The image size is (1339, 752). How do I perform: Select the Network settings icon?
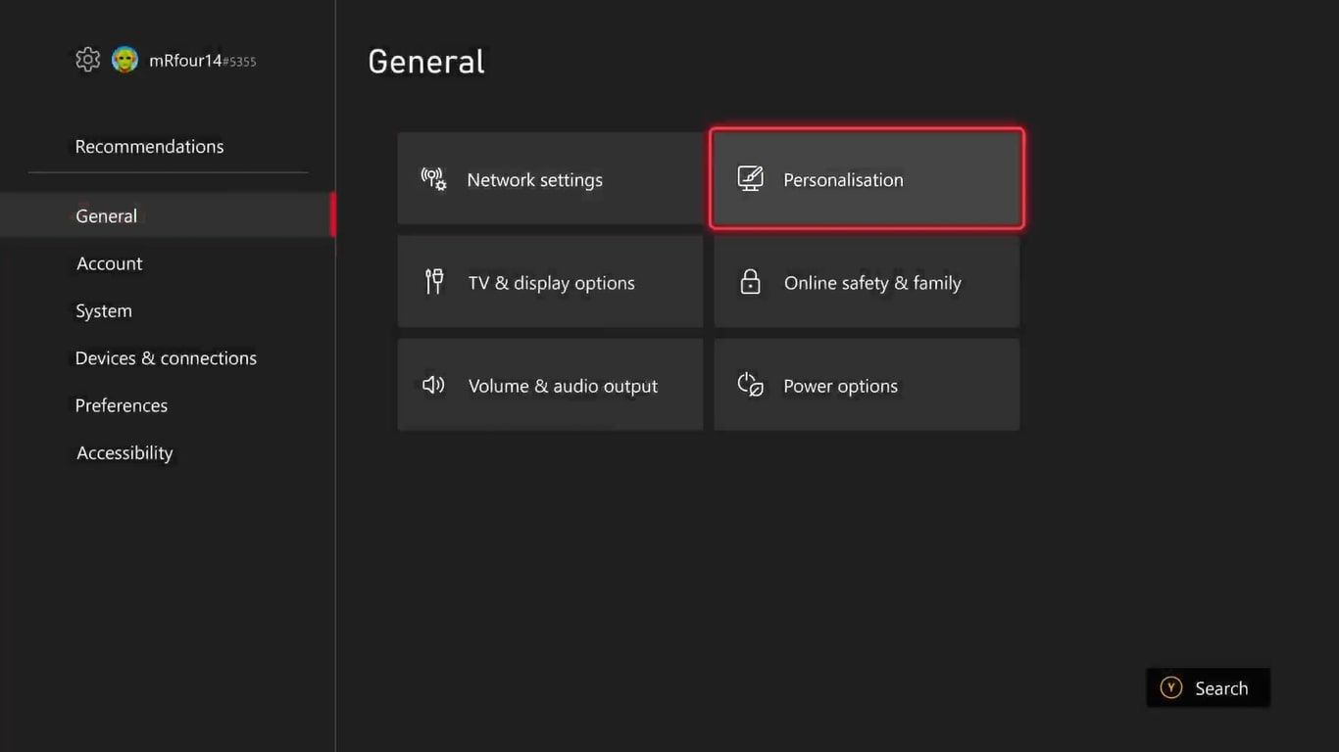432,179
